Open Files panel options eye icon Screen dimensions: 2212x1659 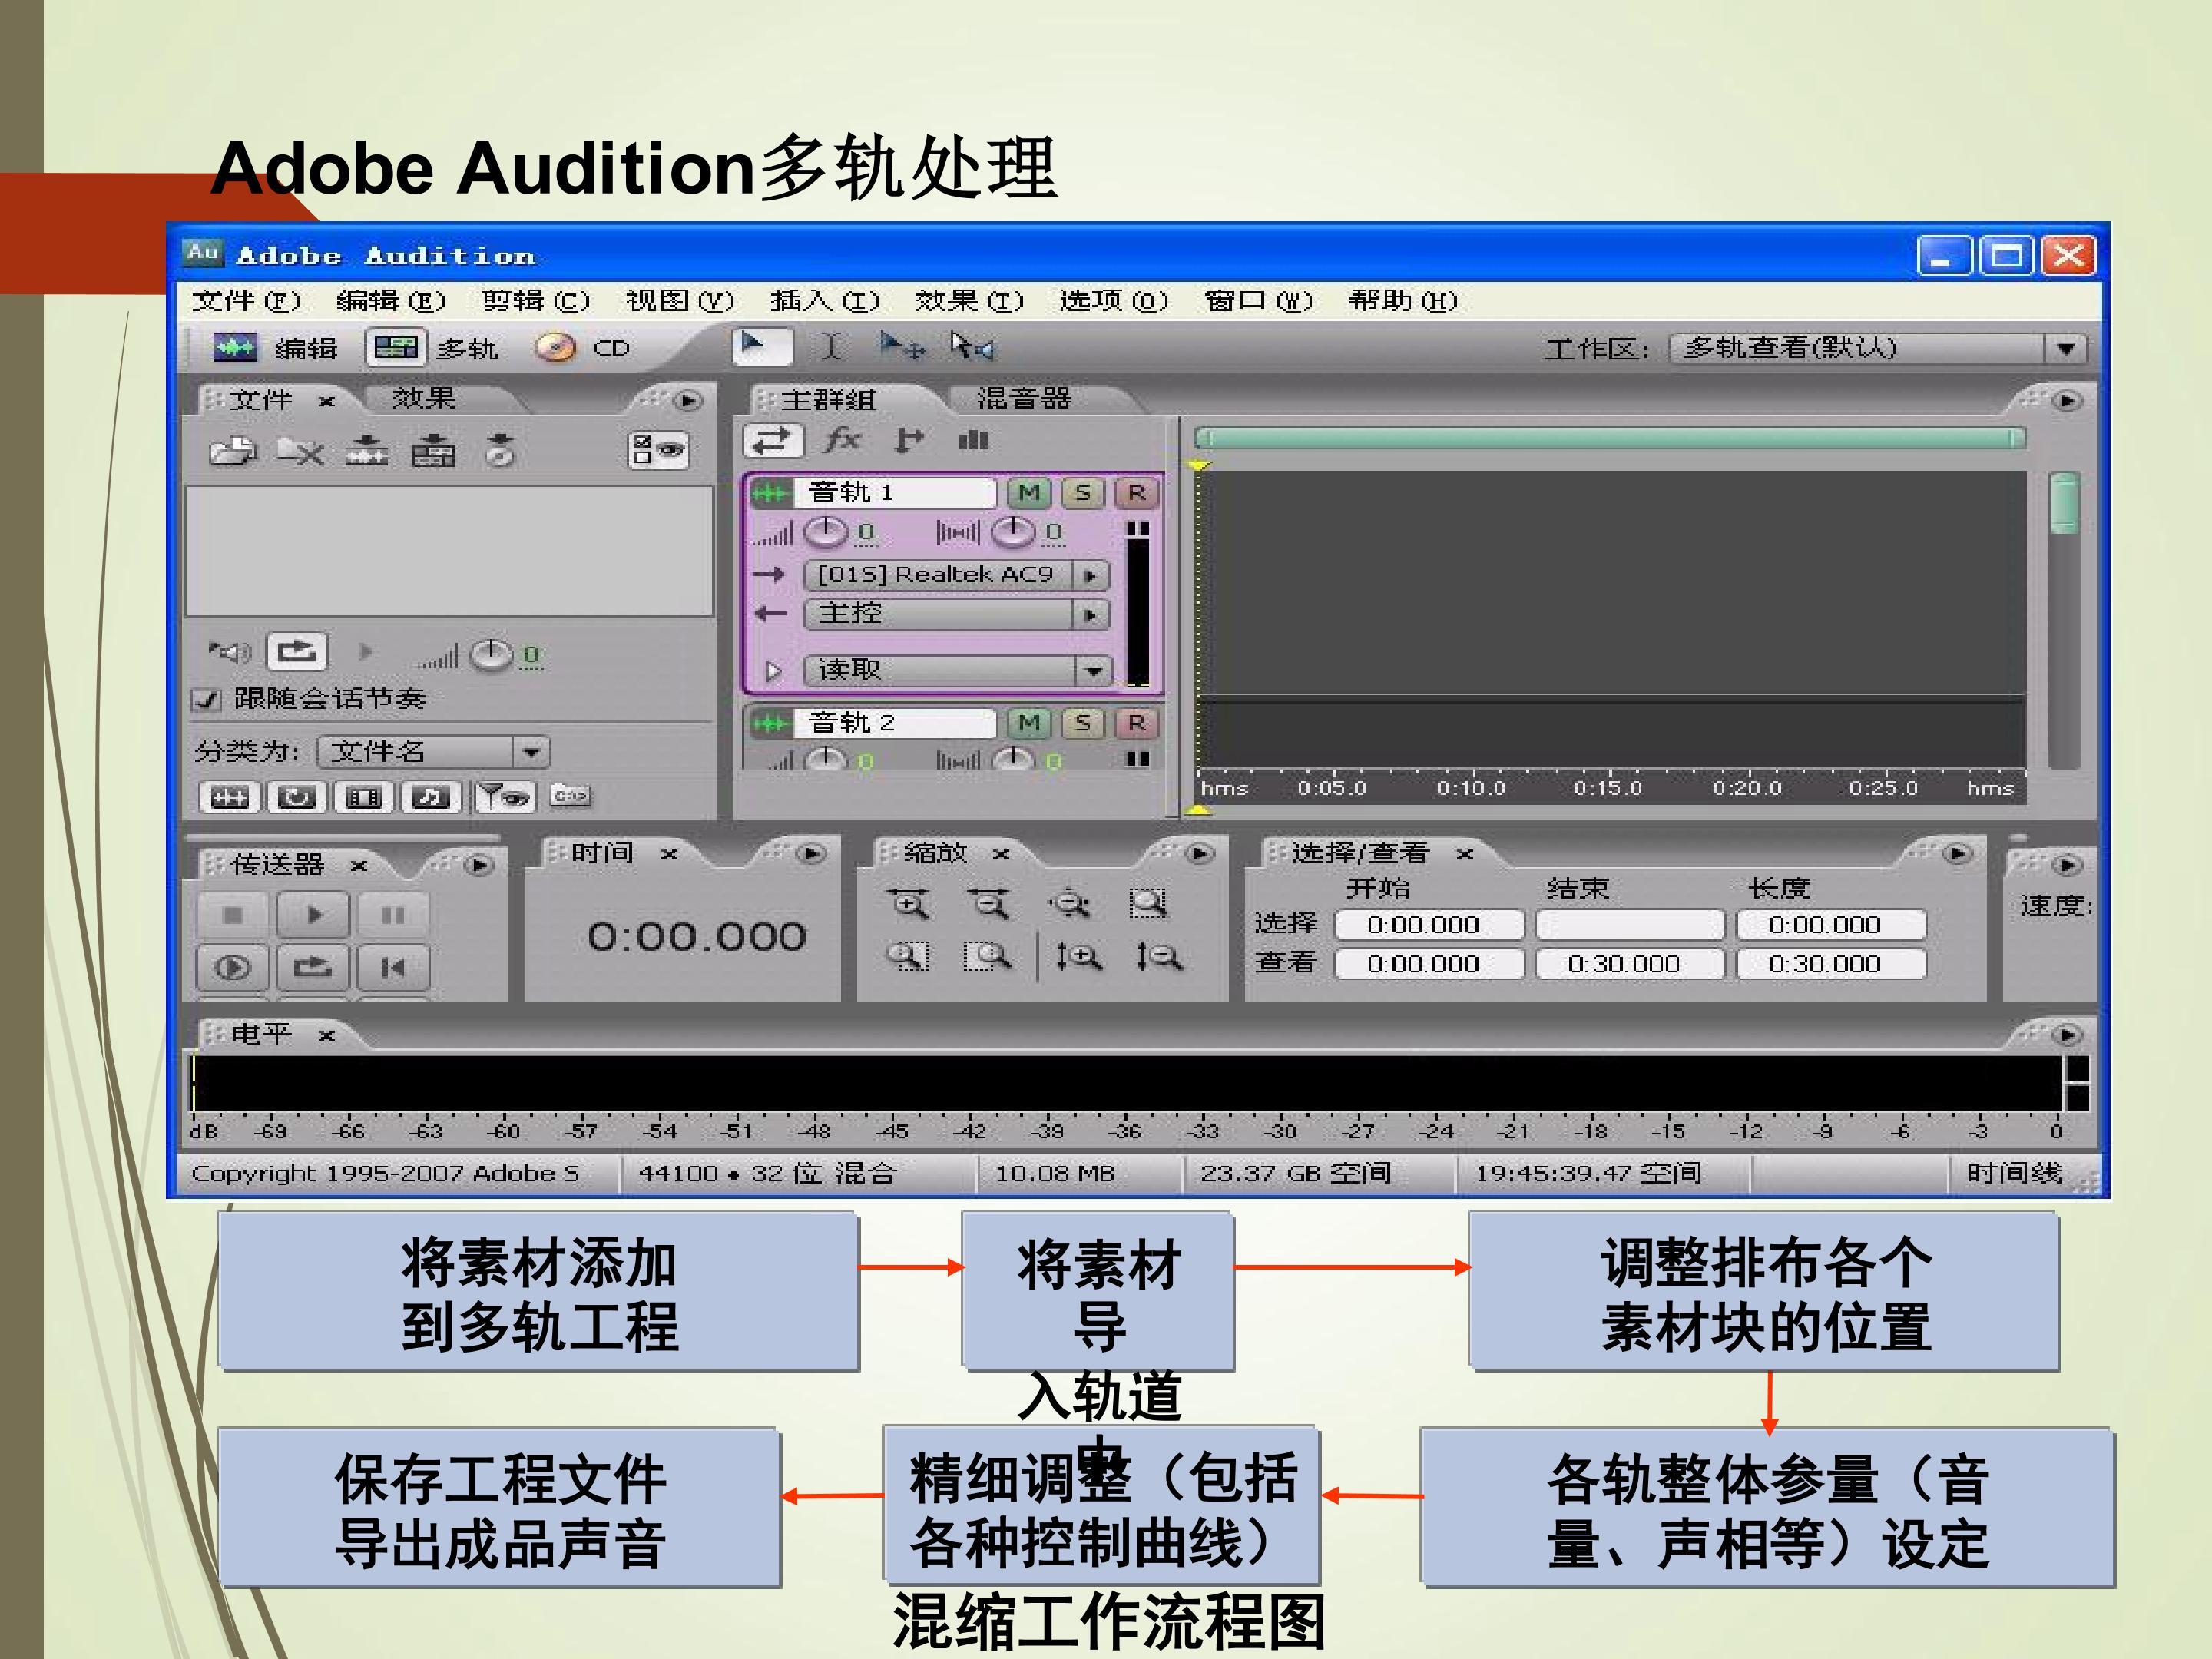point(658,451)
